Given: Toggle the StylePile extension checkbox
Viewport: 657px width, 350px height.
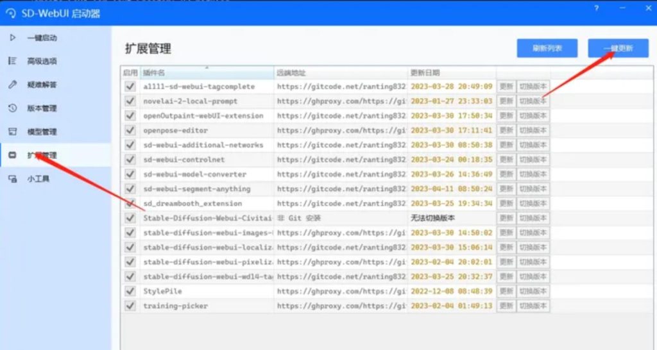Looking at the screenshot, I should click(130, 291).
